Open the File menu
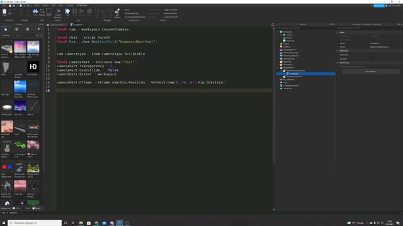 [x=4, y=6]
